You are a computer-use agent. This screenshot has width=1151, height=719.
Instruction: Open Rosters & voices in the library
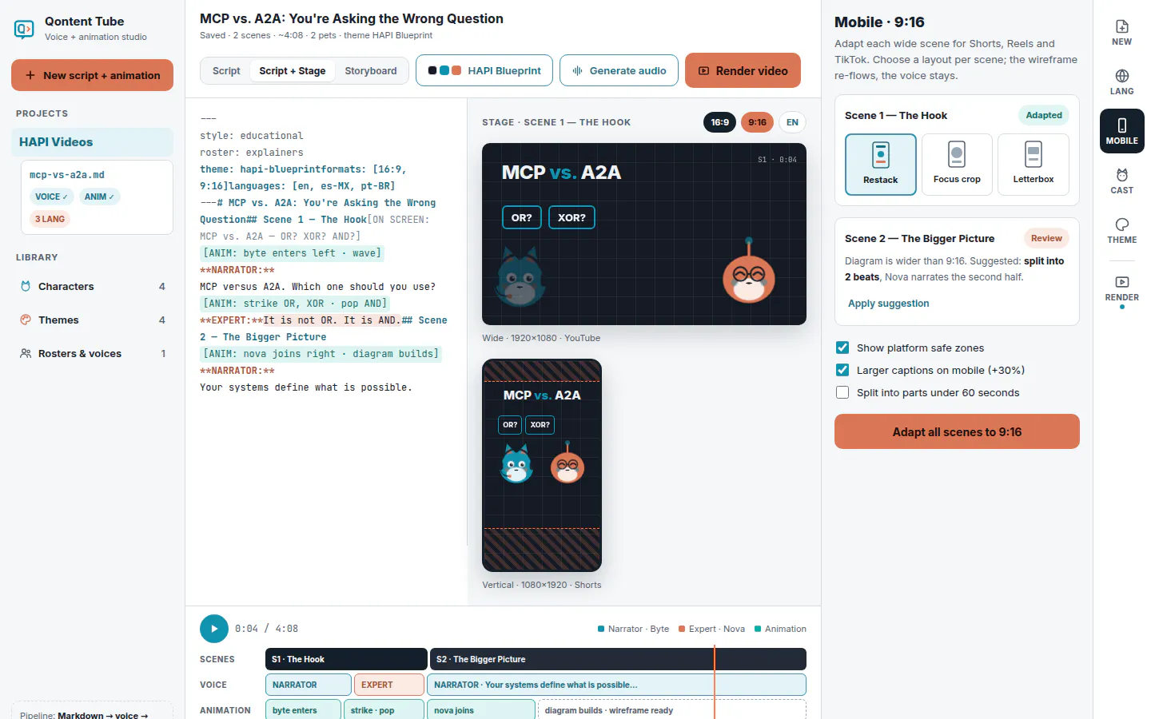pos(93,354)
